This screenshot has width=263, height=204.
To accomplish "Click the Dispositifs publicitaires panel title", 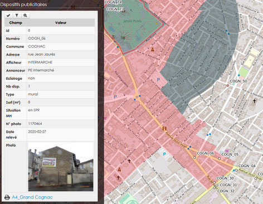I will [23, 4].
